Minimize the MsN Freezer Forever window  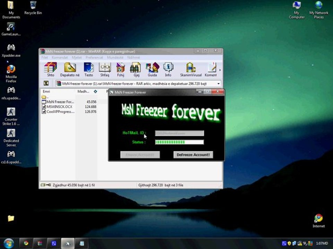tap(199, 91)
